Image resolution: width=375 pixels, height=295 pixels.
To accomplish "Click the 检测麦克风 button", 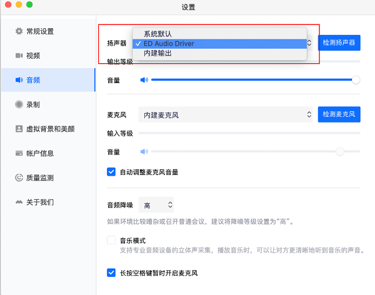I will [339, 114].
